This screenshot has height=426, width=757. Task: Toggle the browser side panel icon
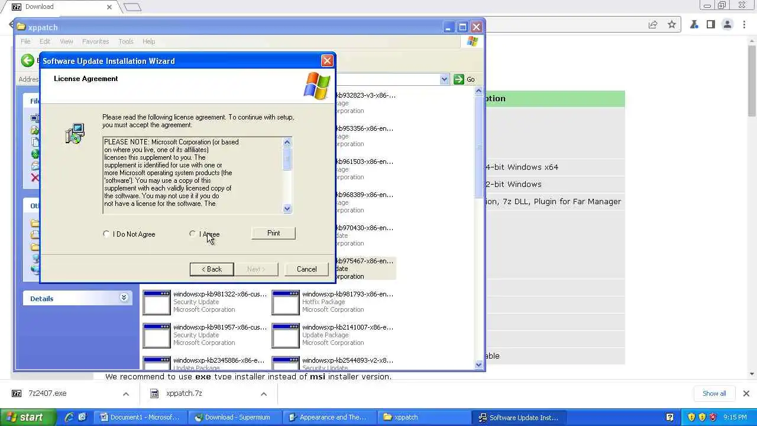(x=711, y=24)
